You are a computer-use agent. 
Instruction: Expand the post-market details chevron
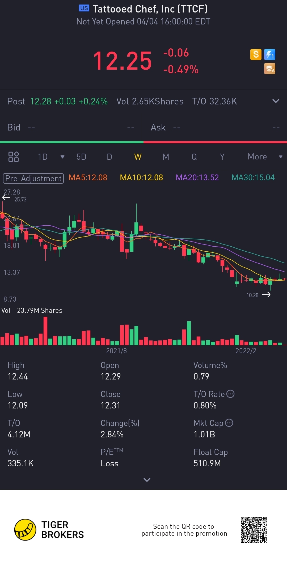coord(276,101)
